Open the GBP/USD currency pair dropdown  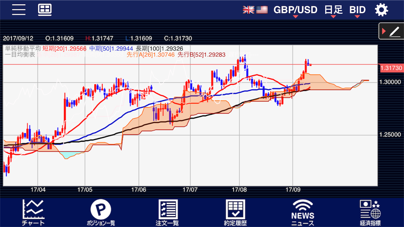[295, 11]
